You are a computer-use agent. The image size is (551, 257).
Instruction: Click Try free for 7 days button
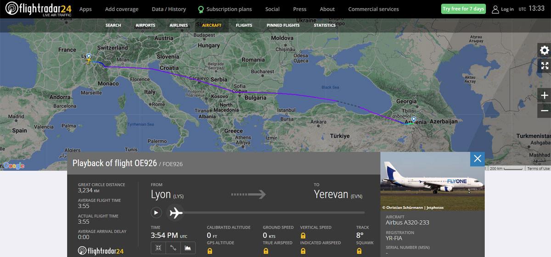(463, 9)
